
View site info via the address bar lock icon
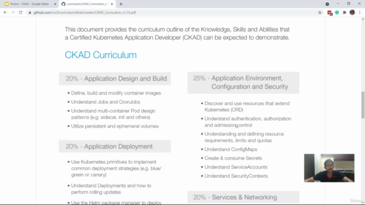[x=30, y=13]
